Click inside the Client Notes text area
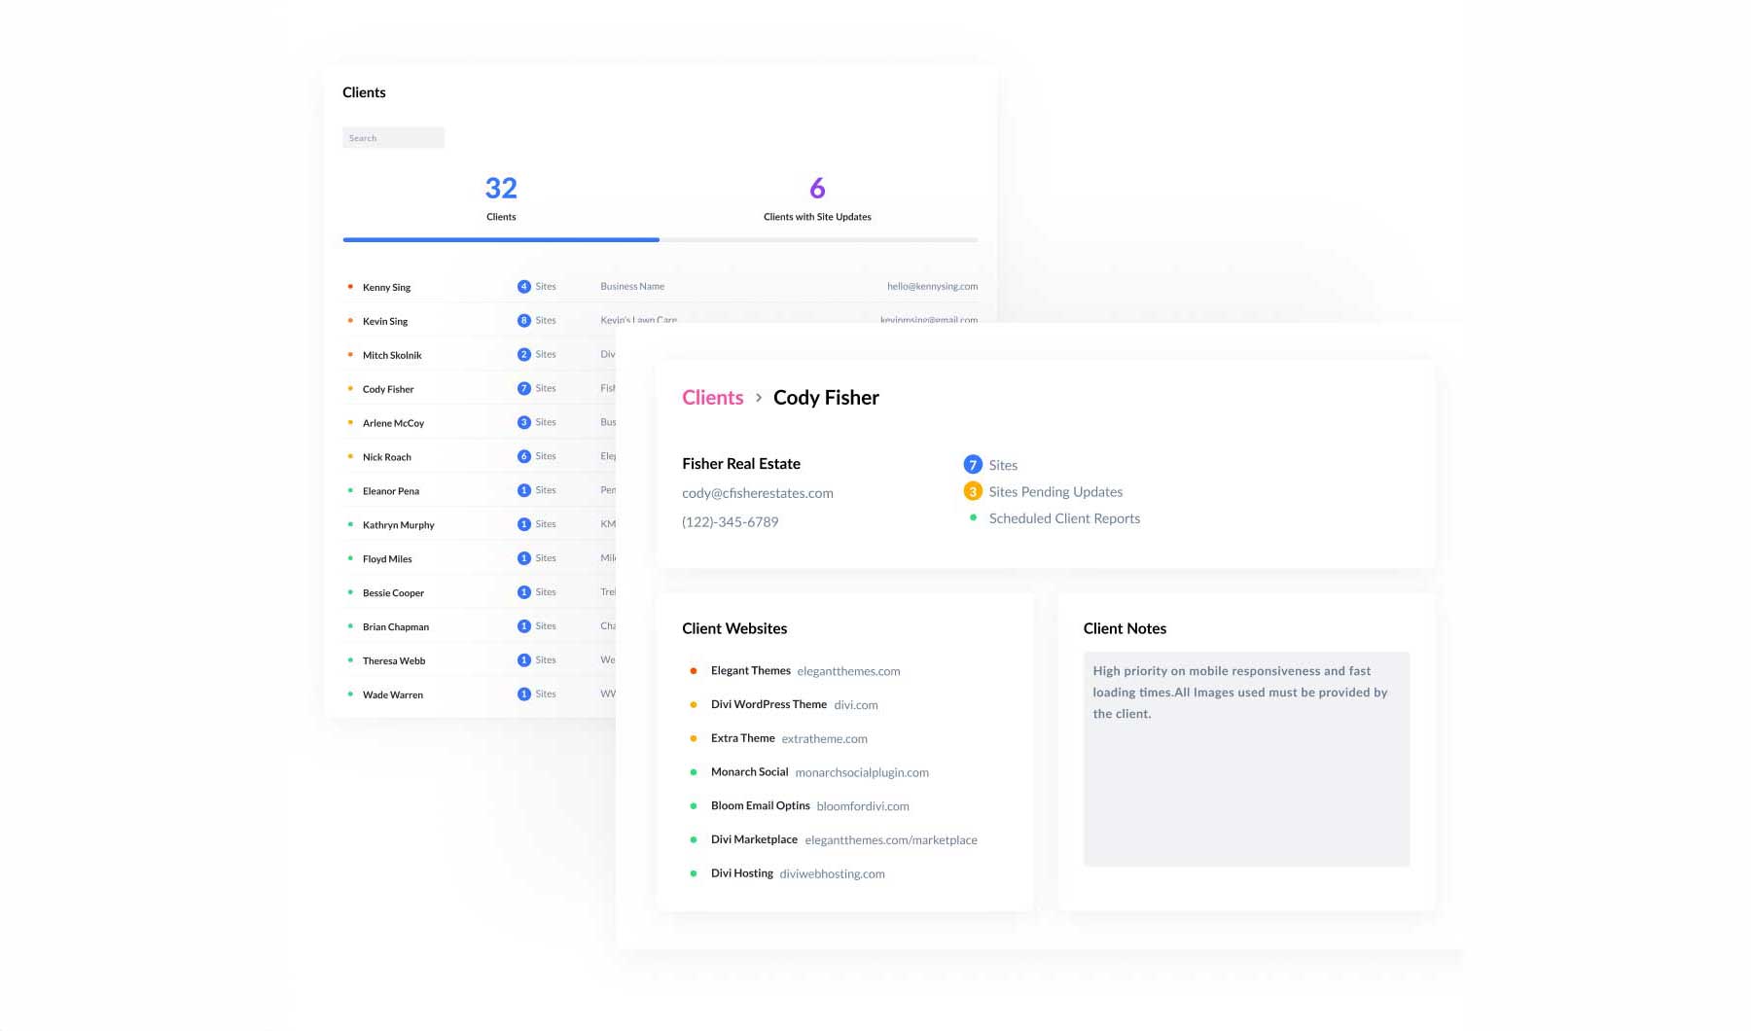The height and width of the screenshot is (1031, 1751). point(1246,759)
